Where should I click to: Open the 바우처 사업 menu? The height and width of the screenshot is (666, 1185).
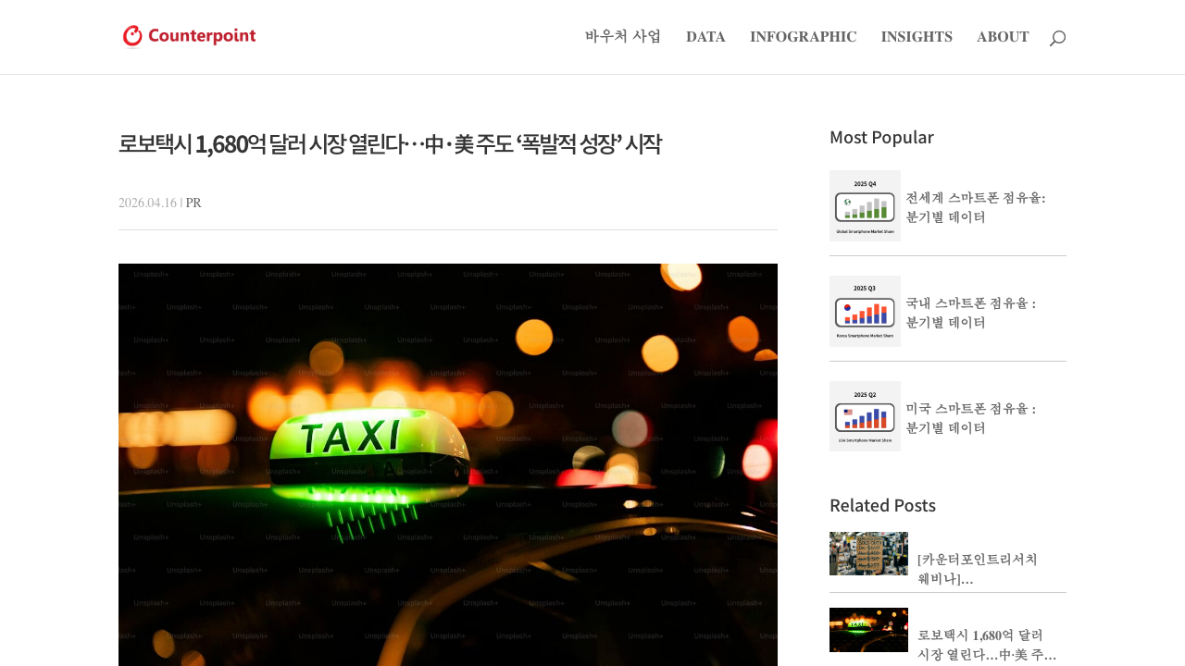coord(623,37)
